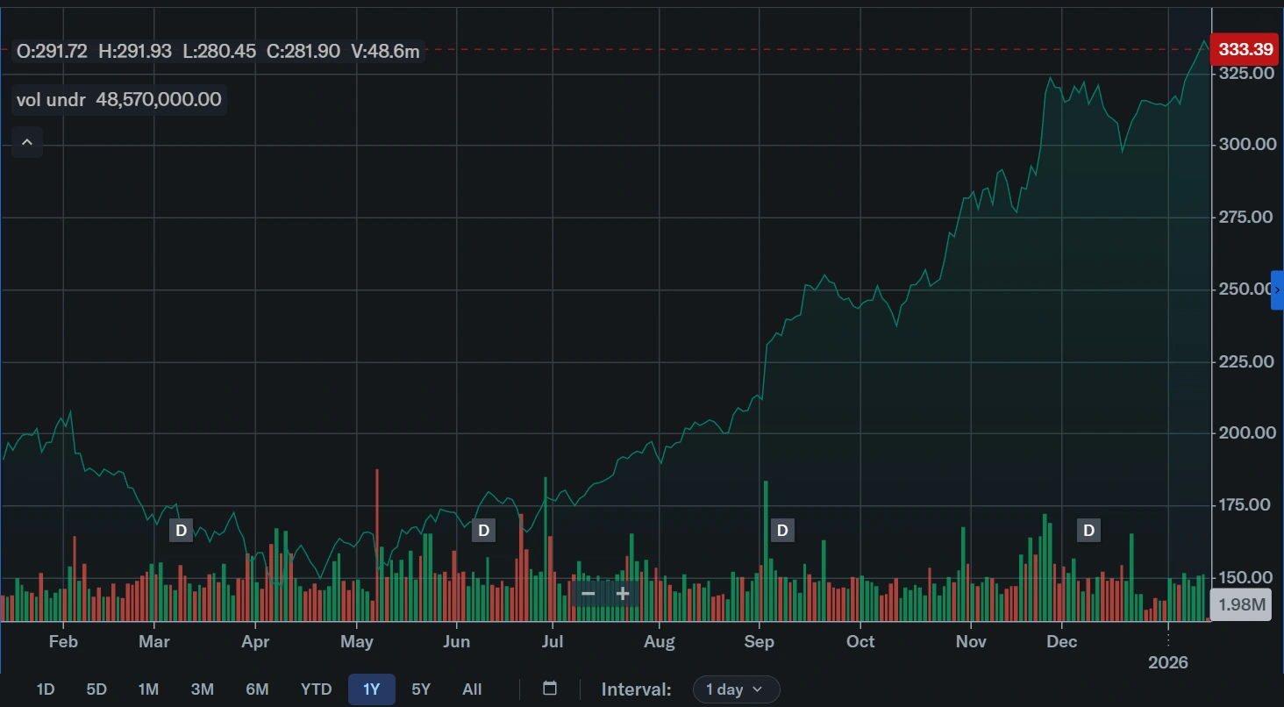Click the dividend marker near September
The width and height of the screenshot is (1284, 707).
[x=782, y=531]
